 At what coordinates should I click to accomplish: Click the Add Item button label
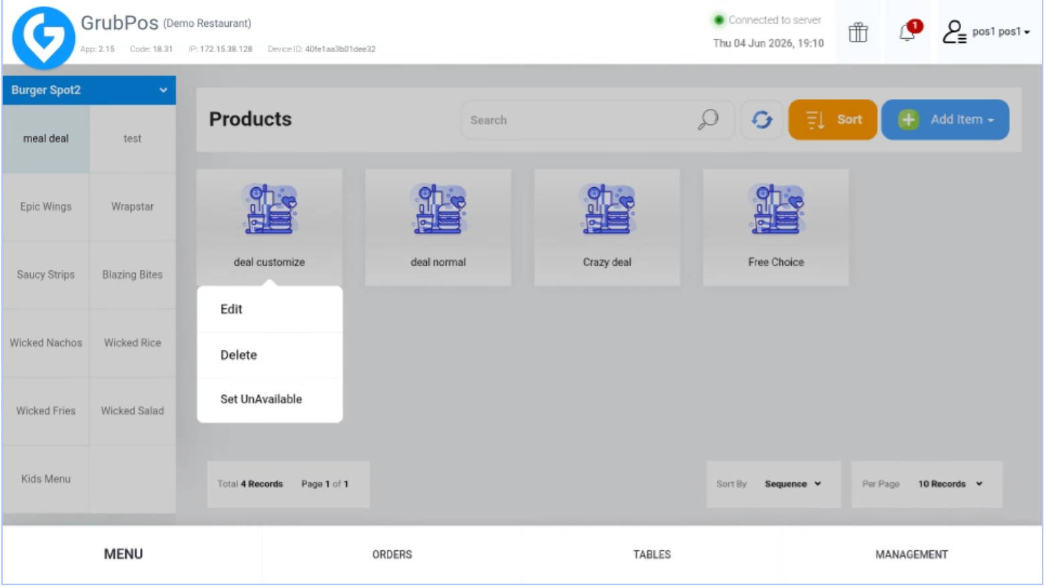tap(956, 120)
